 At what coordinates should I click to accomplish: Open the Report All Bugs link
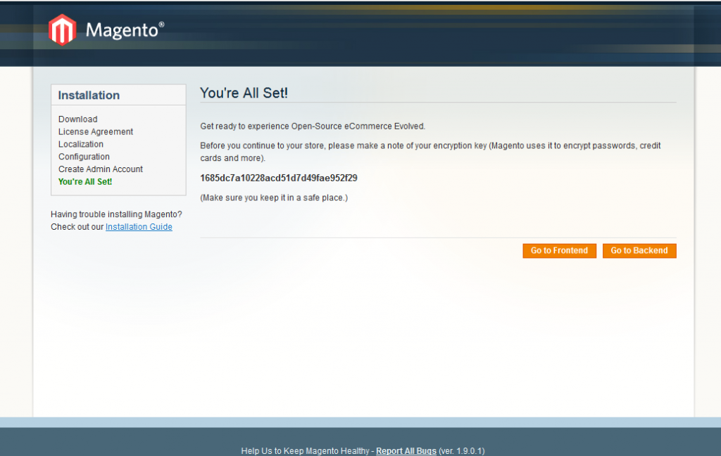point(406,451)
